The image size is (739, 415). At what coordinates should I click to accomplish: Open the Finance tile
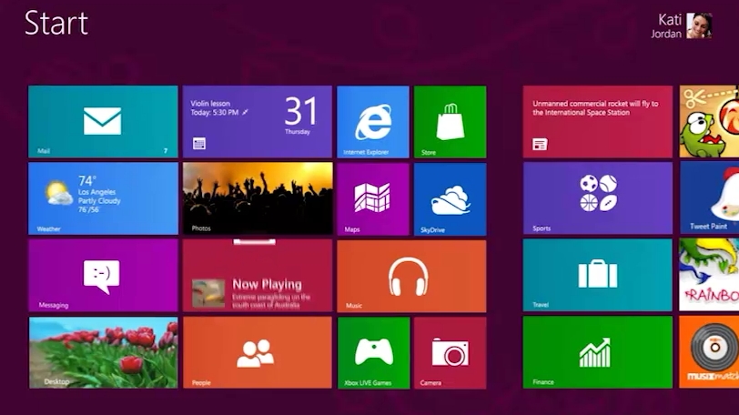coord(598,352)
